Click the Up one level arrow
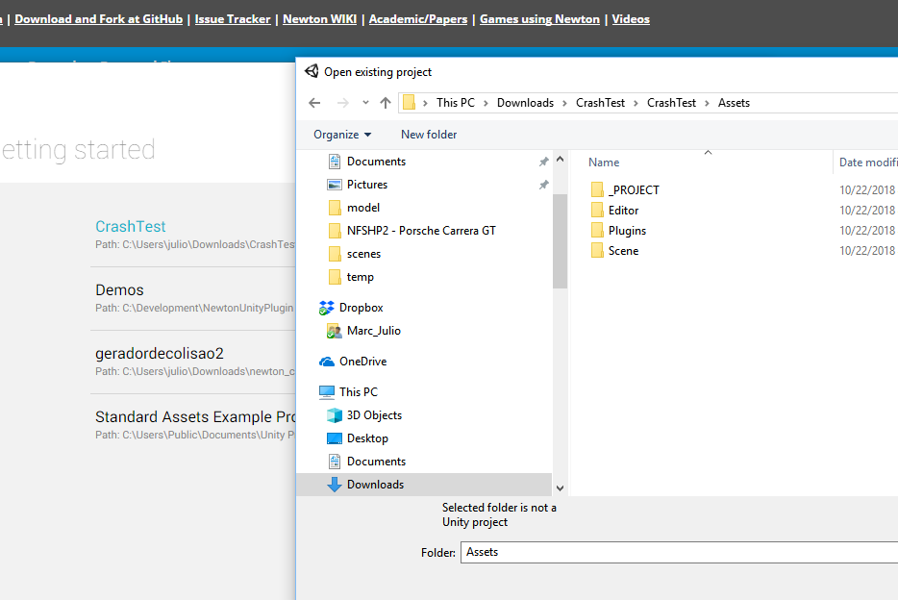898x600 pixels. click(x=386, y=103)
